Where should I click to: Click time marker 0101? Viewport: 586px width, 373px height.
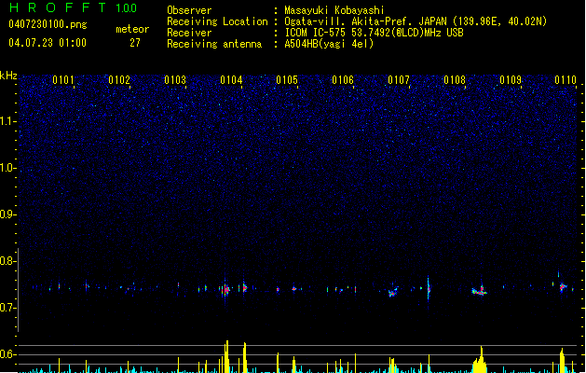pyautogui.click(x=63, y=79)
